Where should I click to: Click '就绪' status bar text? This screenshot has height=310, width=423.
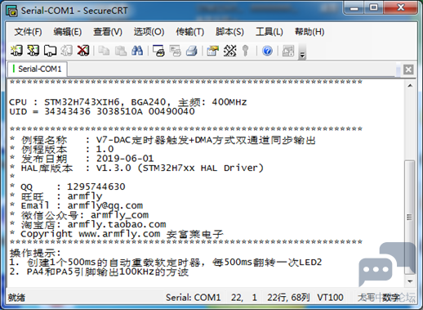tap(16, 297)
